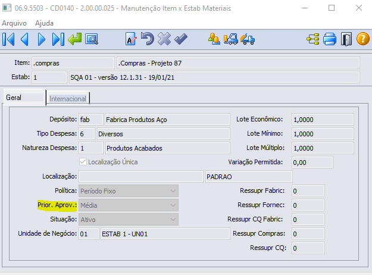Open the Arquivo menu
Viewport: 372px width, 275px height.
tap(14, 23)
